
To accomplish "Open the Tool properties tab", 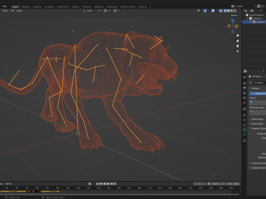I will click(x=244, y=77).
